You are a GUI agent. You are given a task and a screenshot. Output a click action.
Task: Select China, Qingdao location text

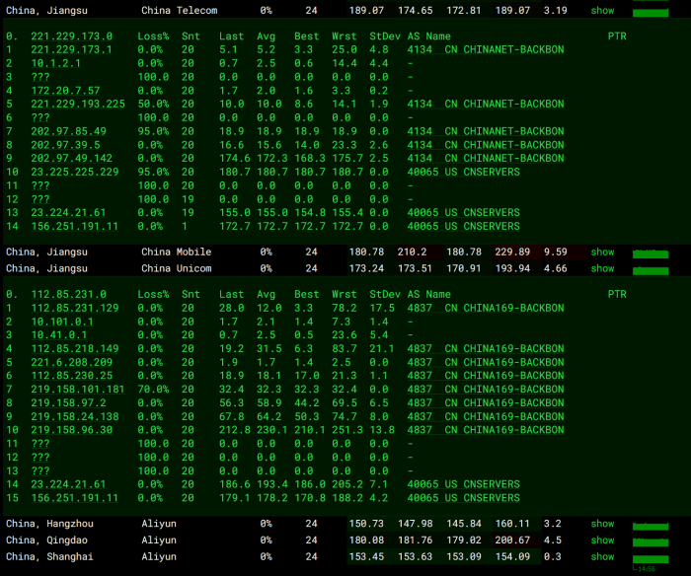tap(46, 540)
